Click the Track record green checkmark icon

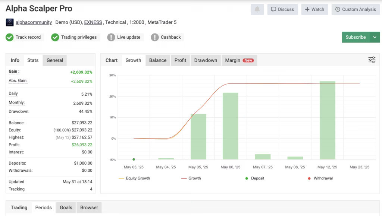(x=10, y=37)
